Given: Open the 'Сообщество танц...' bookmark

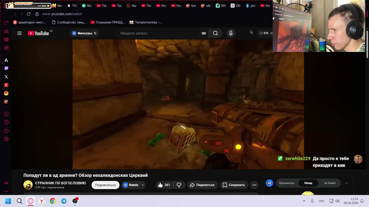Looking at the screenshot, I should (x=69, y=22).
